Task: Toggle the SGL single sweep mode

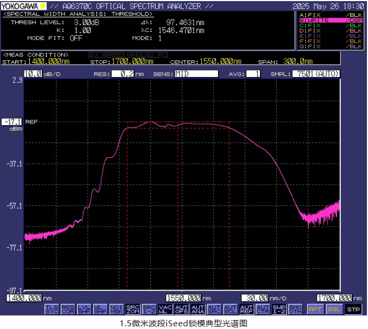Action: point(334,309)
